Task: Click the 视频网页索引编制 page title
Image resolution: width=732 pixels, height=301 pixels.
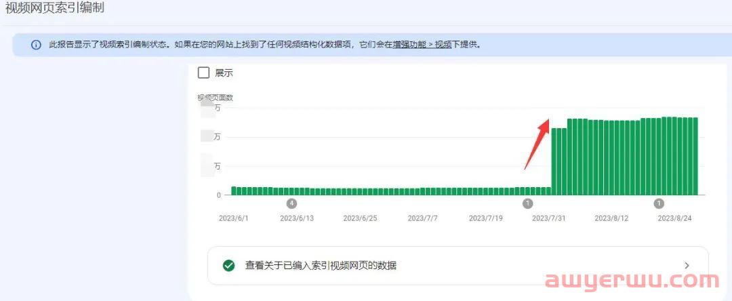Action: 54,8
